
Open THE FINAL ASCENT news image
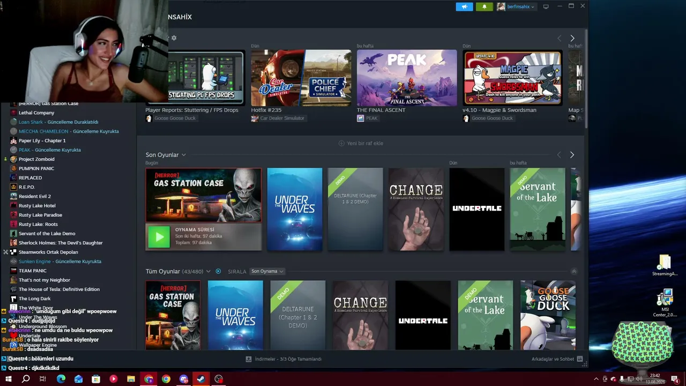[x=407, y=78]
